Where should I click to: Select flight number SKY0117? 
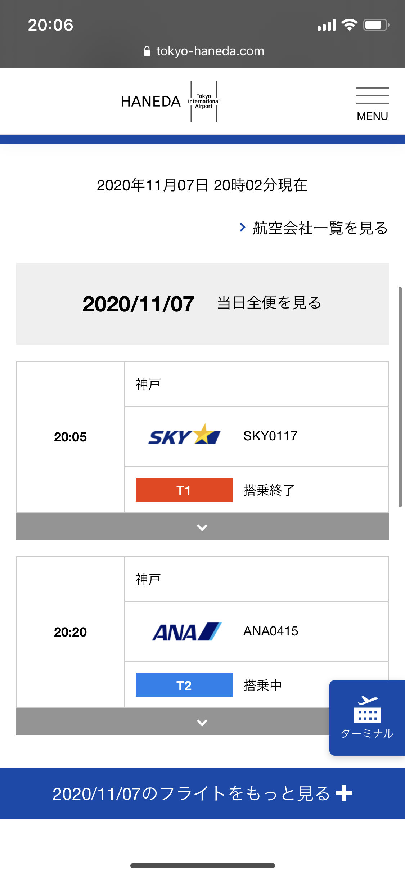[x=270, y=436]
